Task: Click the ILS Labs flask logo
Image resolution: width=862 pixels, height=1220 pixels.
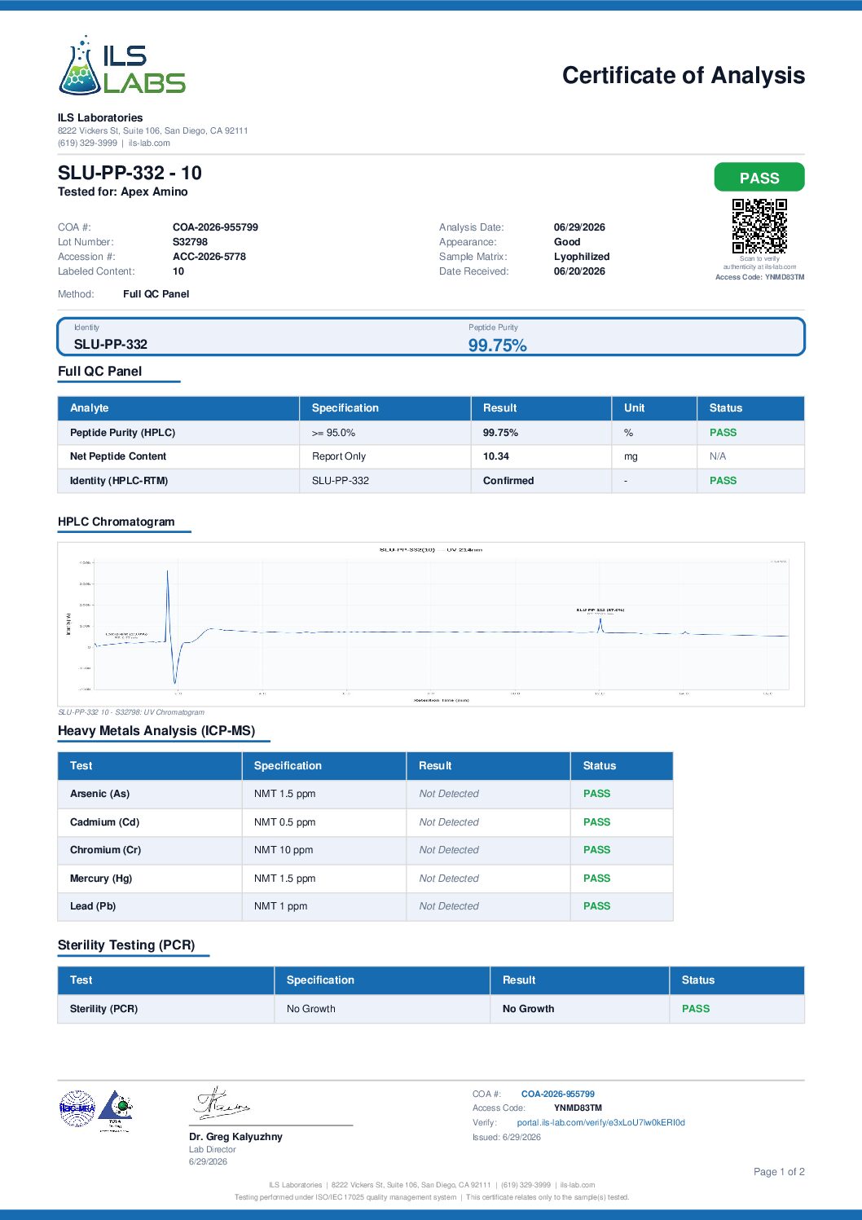Action: 122,64
